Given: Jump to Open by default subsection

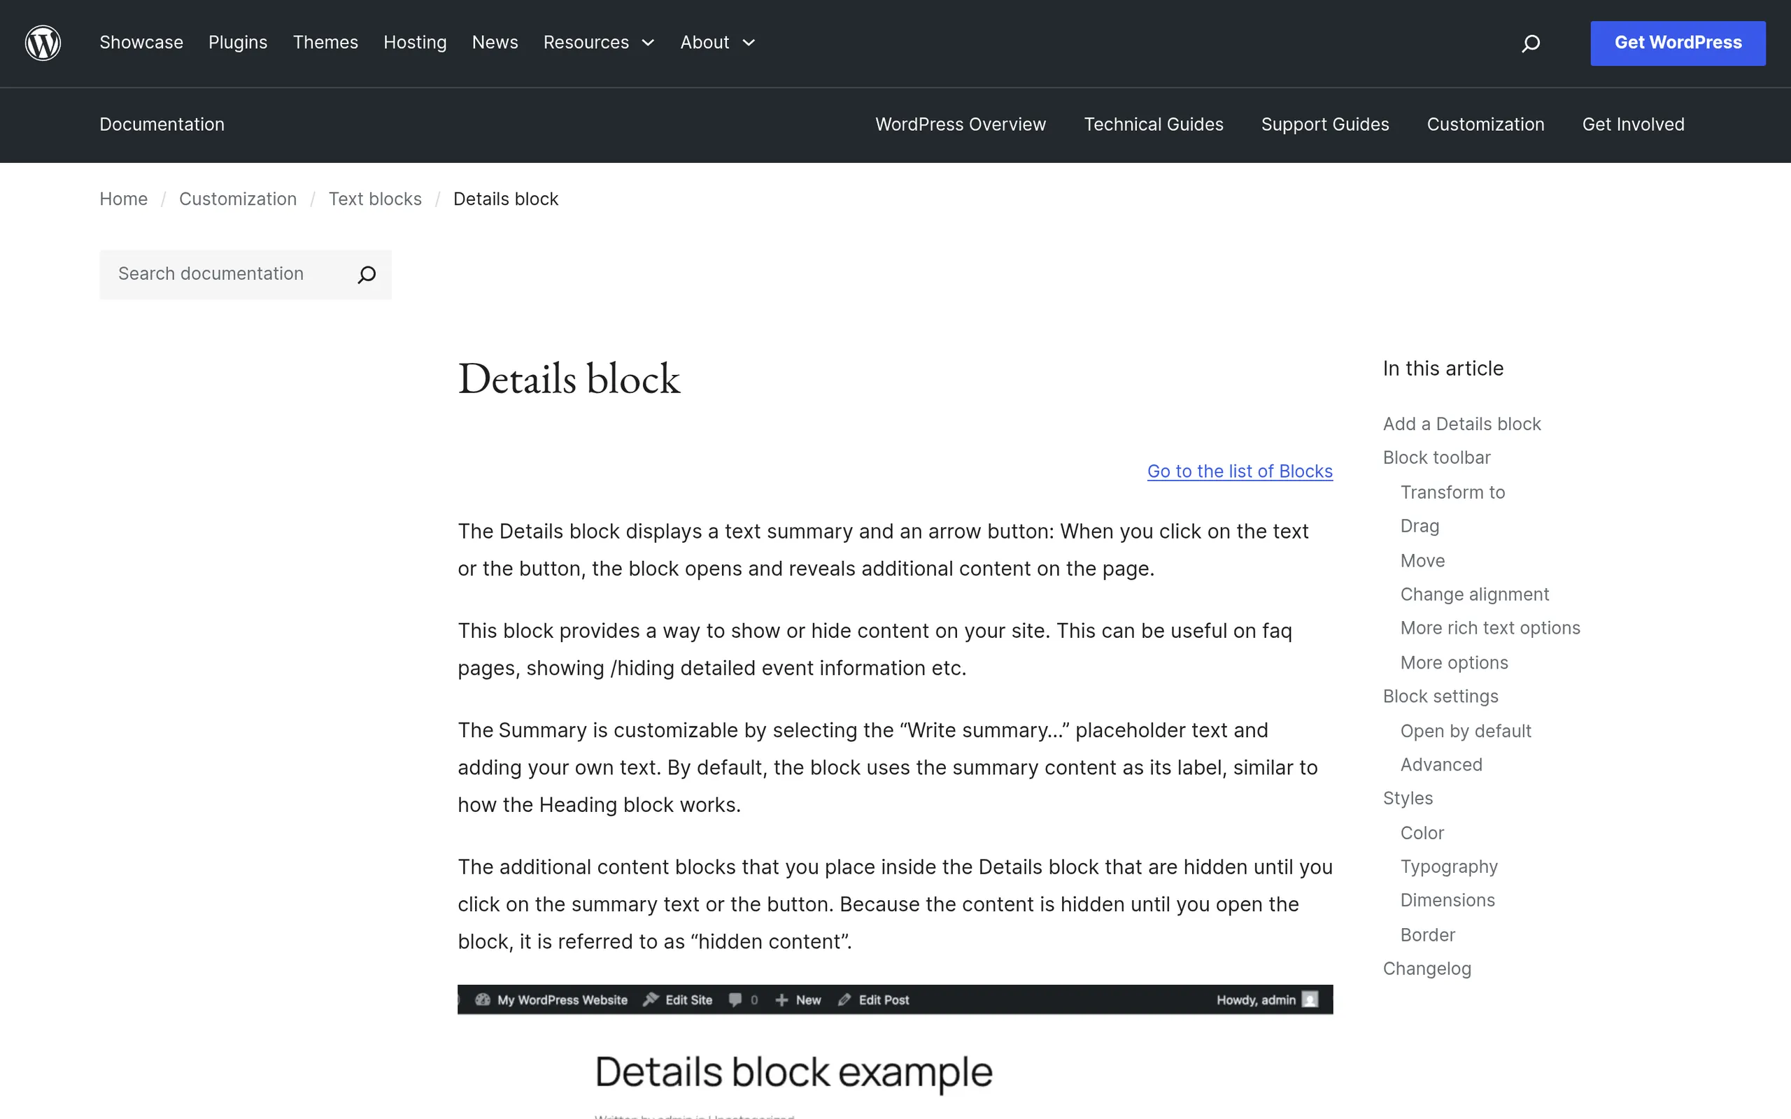Looking at the screenshot, I should (x=1466, y=732).
